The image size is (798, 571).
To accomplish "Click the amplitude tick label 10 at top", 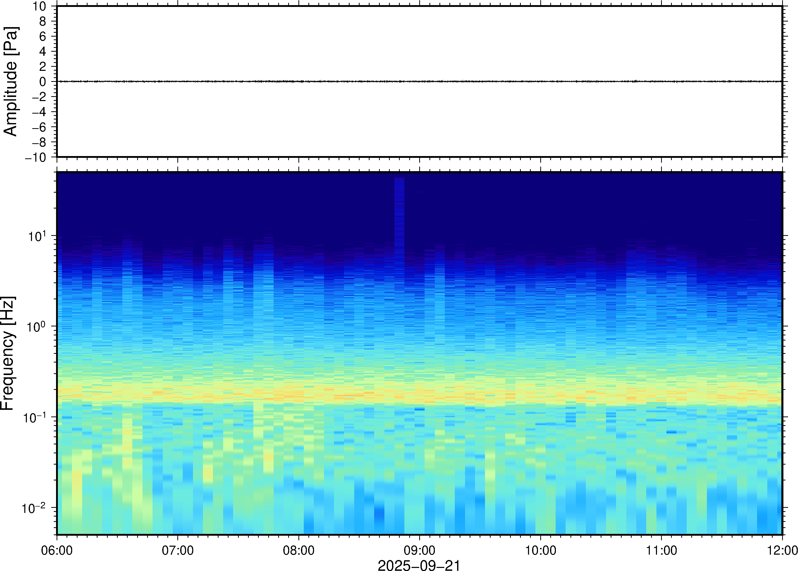I will coord(39,6).
